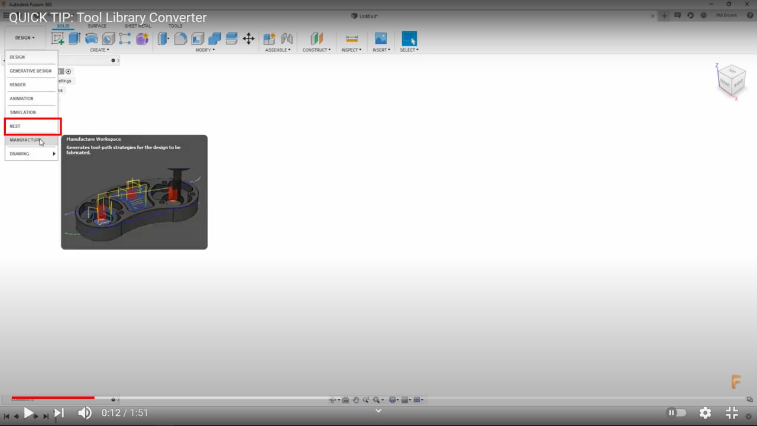Select the Untitled* document tab
757x426 pixels.
(x=364, y=16)
